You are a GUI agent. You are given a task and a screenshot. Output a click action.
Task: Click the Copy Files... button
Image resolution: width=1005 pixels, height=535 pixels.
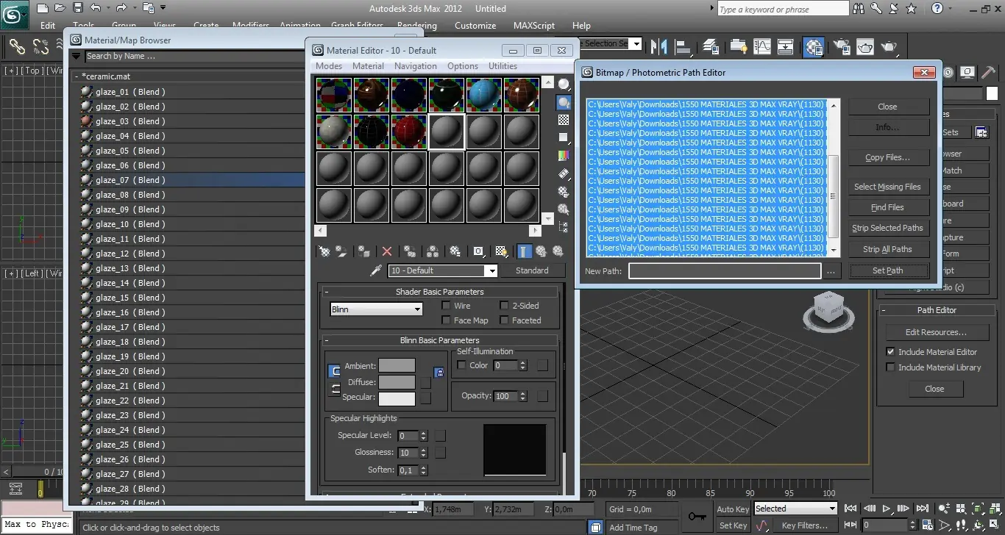pos(887,157)
